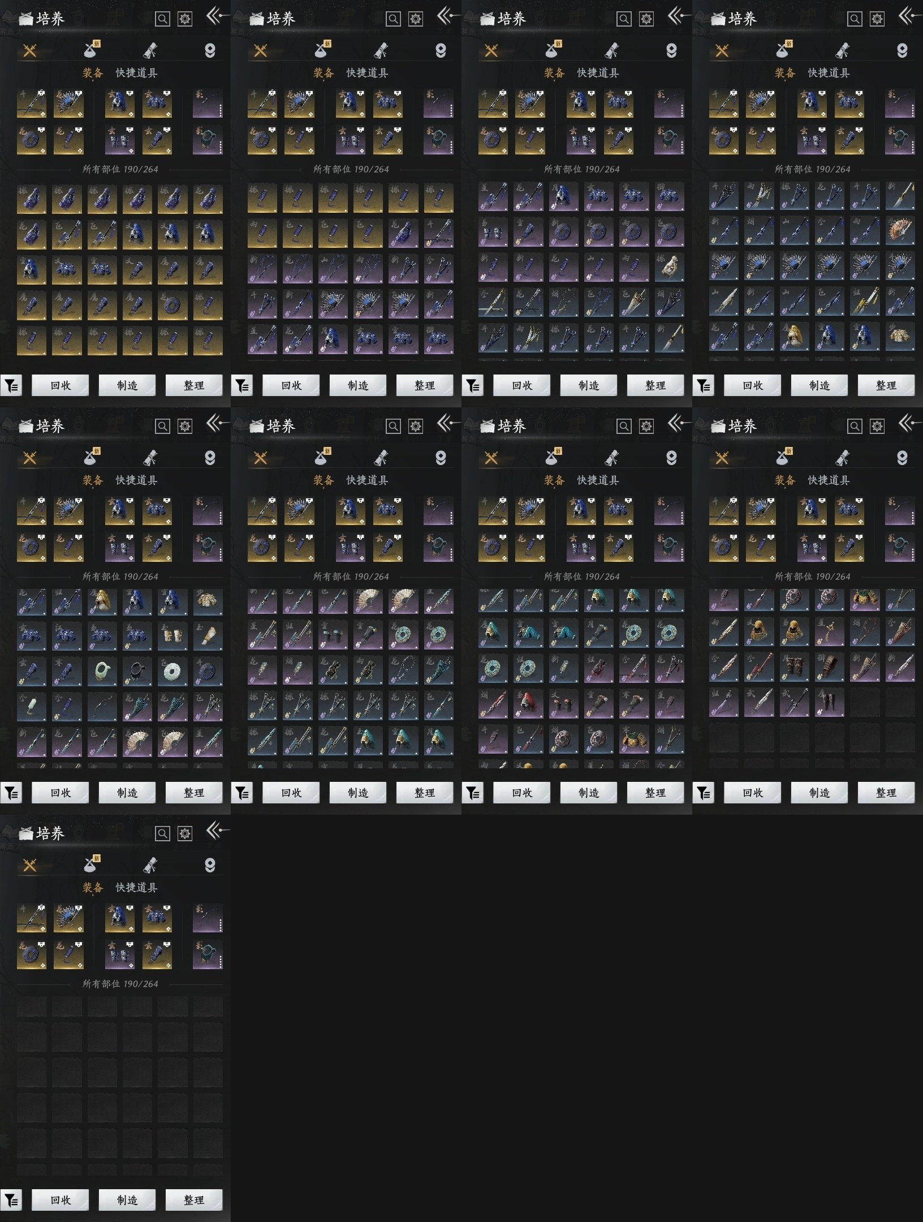Open stacked coin icon in top-left panel
The image size is (923, 1222).
(x=210, y=51)
